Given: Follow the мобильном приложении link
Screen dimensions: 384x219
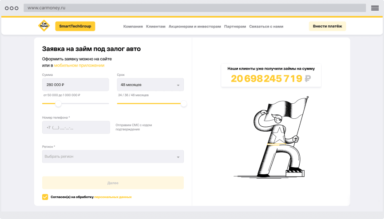Looking at the screenshot, I should point(79,65).
